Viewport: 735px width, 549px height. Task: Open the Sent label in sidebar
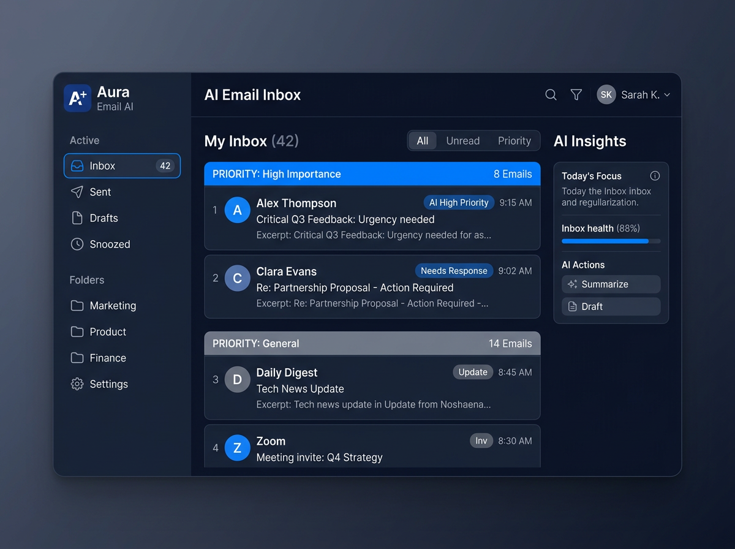coord(100,192)
